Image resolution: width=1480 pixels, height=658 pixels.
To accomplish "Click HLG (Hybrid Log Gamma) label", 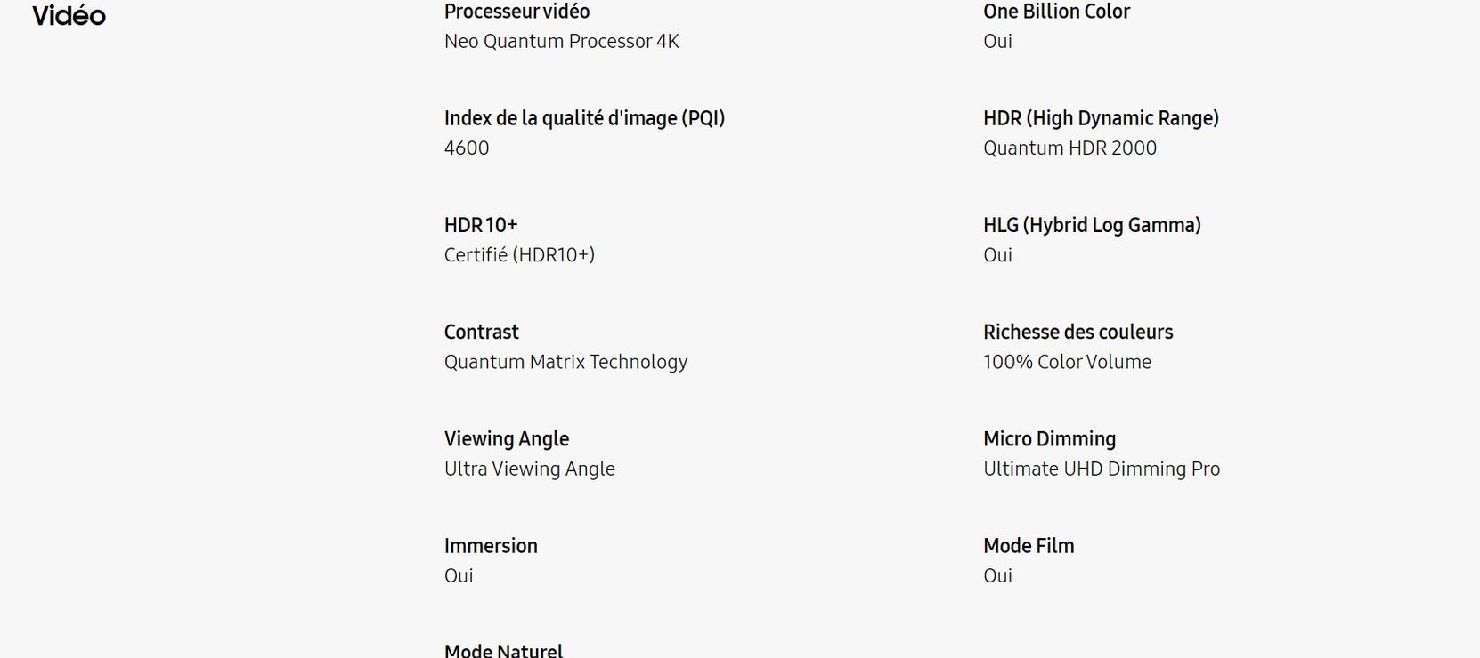I will click(1092, 225).
